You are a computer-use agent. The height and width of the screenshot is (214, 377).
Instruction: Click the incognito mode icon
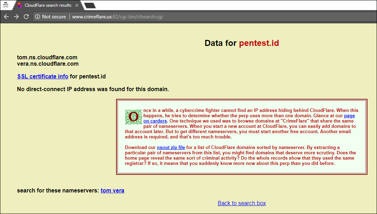point(6,5)
